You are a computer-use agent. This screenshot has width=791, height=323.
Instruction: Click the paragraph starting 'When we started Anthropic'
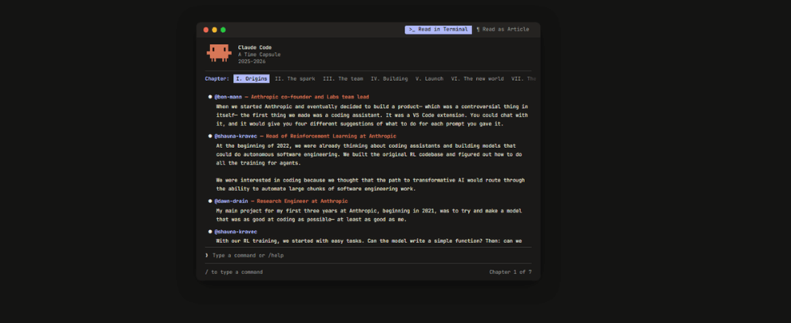(372, 115)
